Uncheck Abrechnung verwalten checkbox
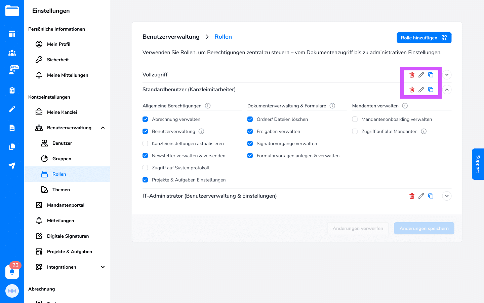This screenshot has height=303, width=484. 145,119
